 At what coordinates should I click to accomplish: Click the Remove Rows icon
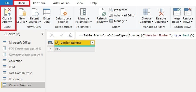click(188, 12)
